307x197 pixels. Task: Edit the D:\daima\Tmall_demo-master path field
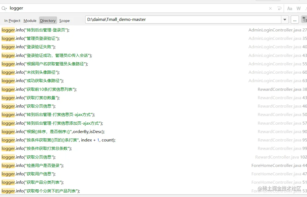pos(163,20)
